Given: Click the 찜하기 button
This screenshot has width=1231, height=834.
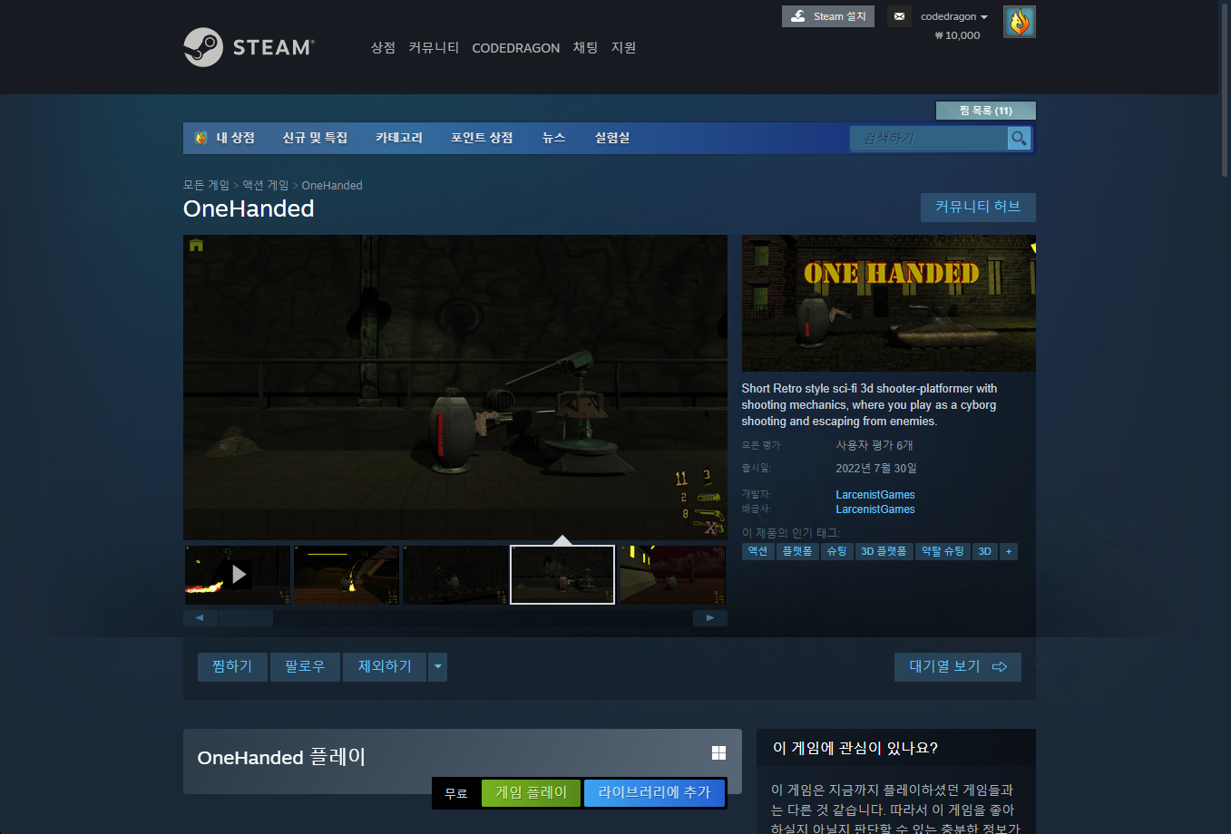Looking at the screenshot, I should coord(232,667).
